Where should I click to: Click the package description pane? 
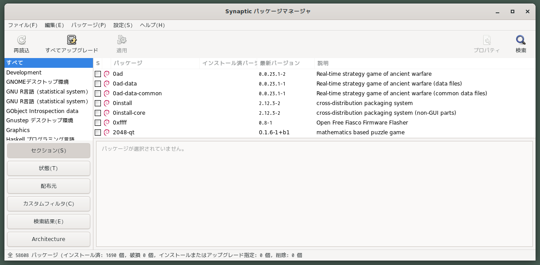point(314,194)
